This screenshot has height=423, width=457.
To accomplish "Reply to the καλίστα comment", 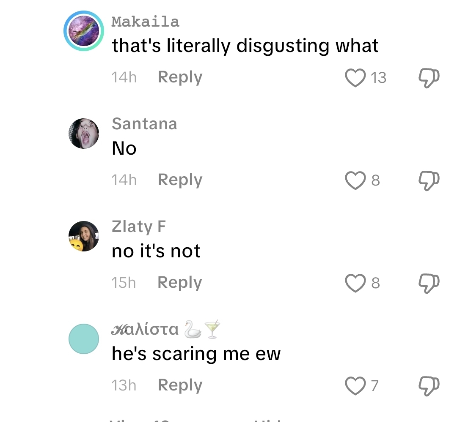I will coord(180,385).
